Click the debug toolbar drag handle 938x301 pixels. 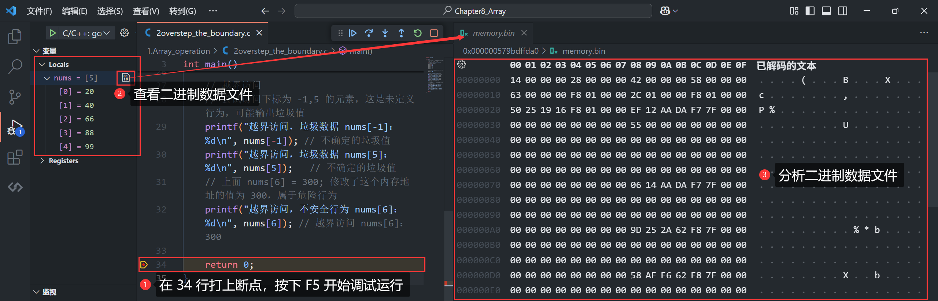pos(340,33)
